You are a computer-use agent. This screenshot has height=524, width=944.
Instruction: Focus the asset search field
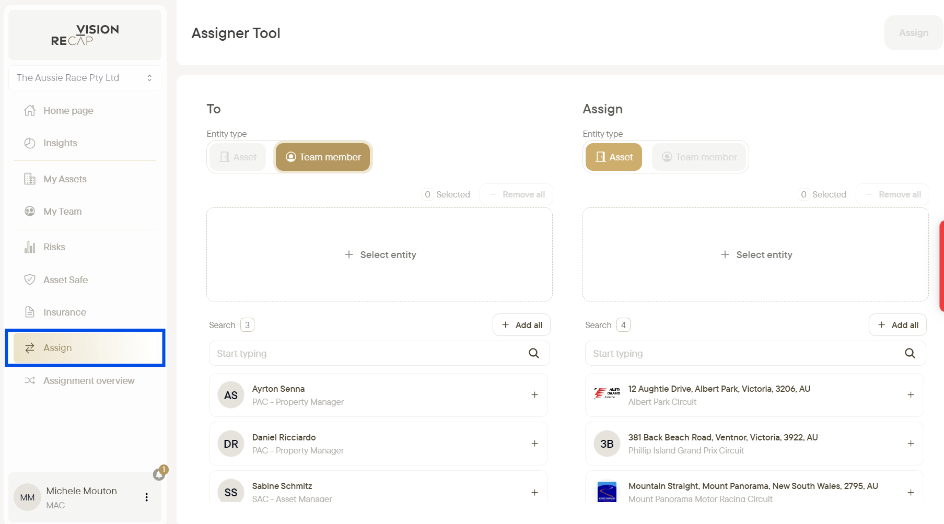755,354
